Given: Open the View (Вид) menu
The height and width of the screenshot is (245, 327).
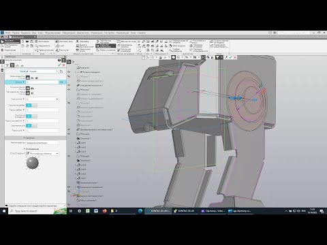Looking at the screenshot, I should tap(34, 33).
